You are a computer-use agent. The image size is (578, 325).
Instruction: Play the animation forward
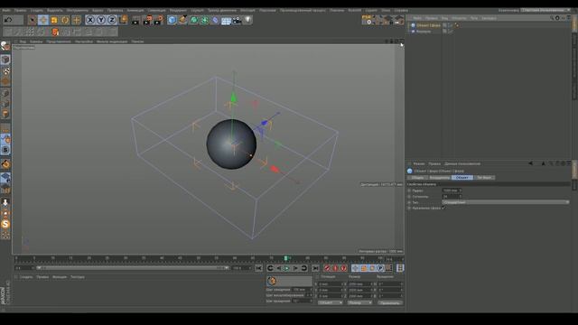(287, 268)
